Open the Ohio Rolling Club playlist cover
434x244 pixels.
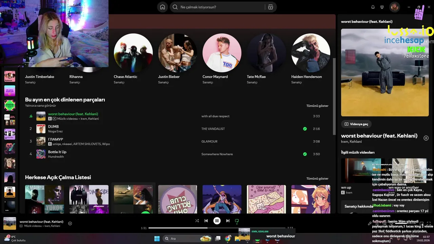tap(178, 199)
